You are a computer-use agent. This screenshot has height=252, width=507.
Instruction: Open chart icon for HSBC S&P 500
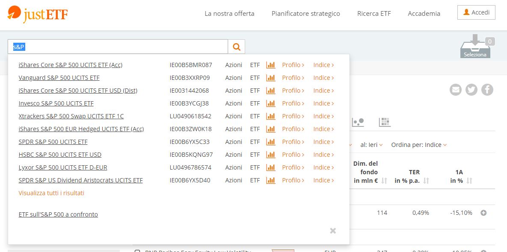pyautogui.click(x=271, y=155)
